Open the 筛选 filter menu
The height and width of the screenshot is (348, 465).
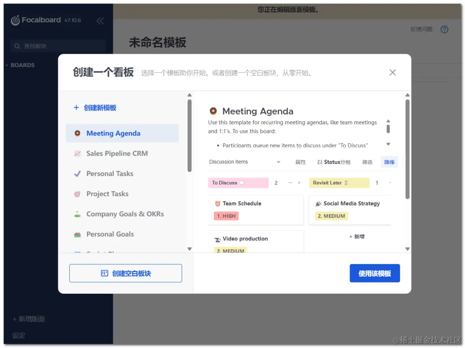click(x=367, y=162)
